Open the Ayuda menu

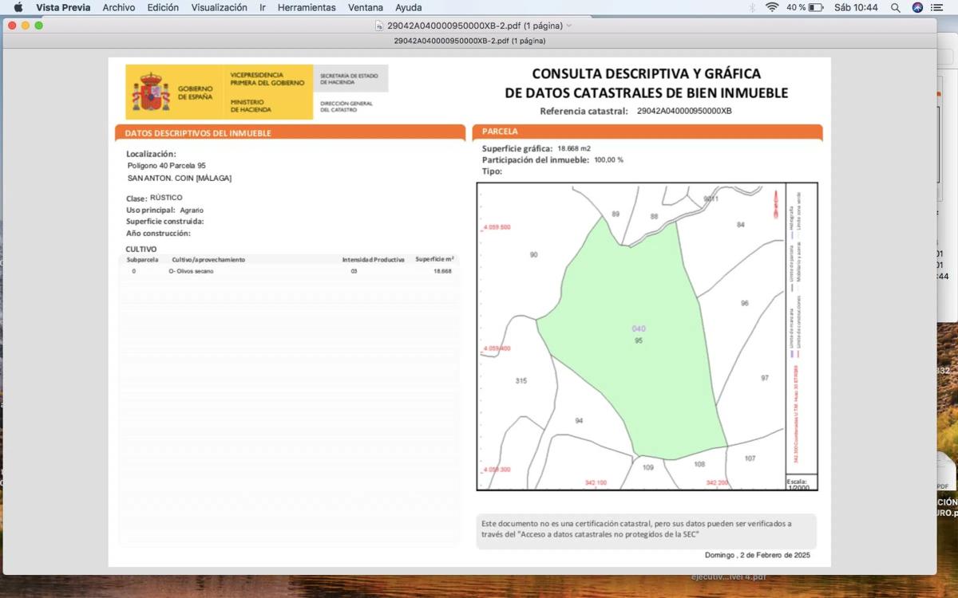[x=408, y=7]
